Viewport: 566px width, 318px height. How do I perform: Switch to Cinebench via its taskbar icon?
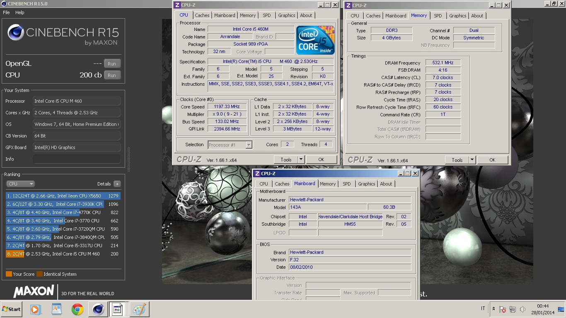[x=98, y=309]
